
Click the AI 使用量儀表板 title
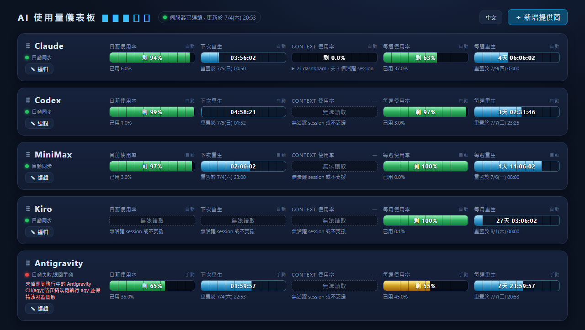(x=57, y=18)
